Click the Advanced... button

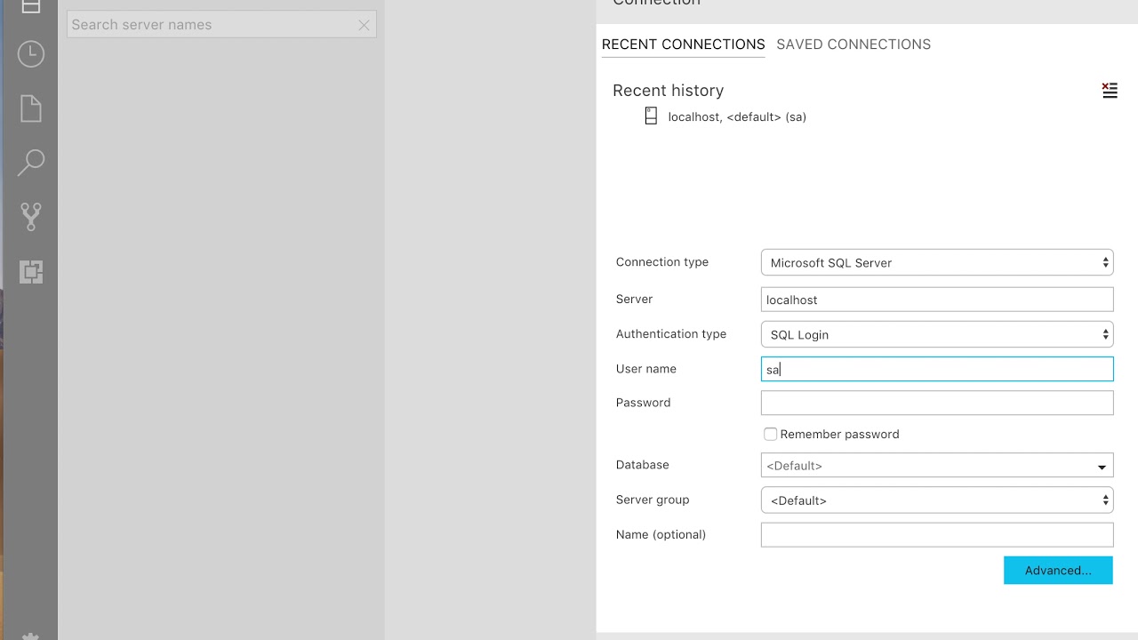[1058, 570]
